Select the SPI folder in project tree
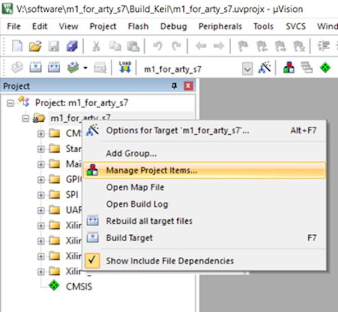The image size is (338, 312). pyautogui.click(x=72, y=195)
